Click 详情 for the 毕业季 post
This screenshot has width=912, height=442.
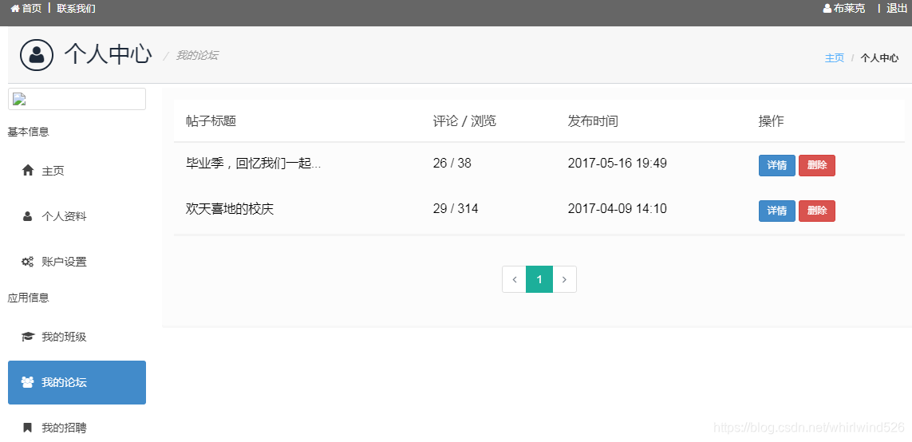point(776,165)
